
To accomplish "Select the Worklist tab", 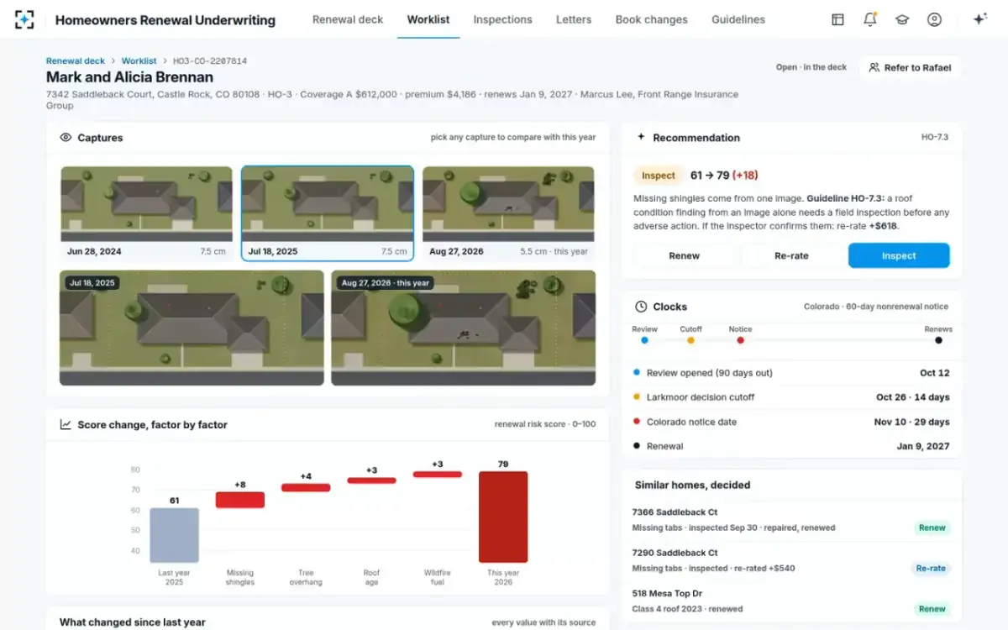I will coord(428,19).
